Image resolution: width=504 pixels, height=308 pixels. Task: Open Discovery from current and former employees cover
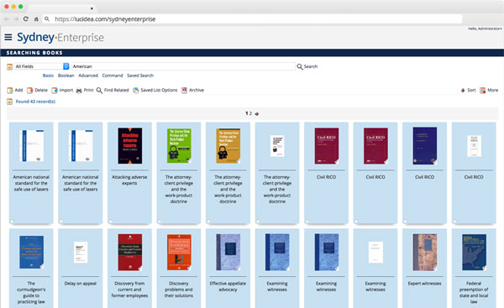pyautogui.click(x=130, y=252)
